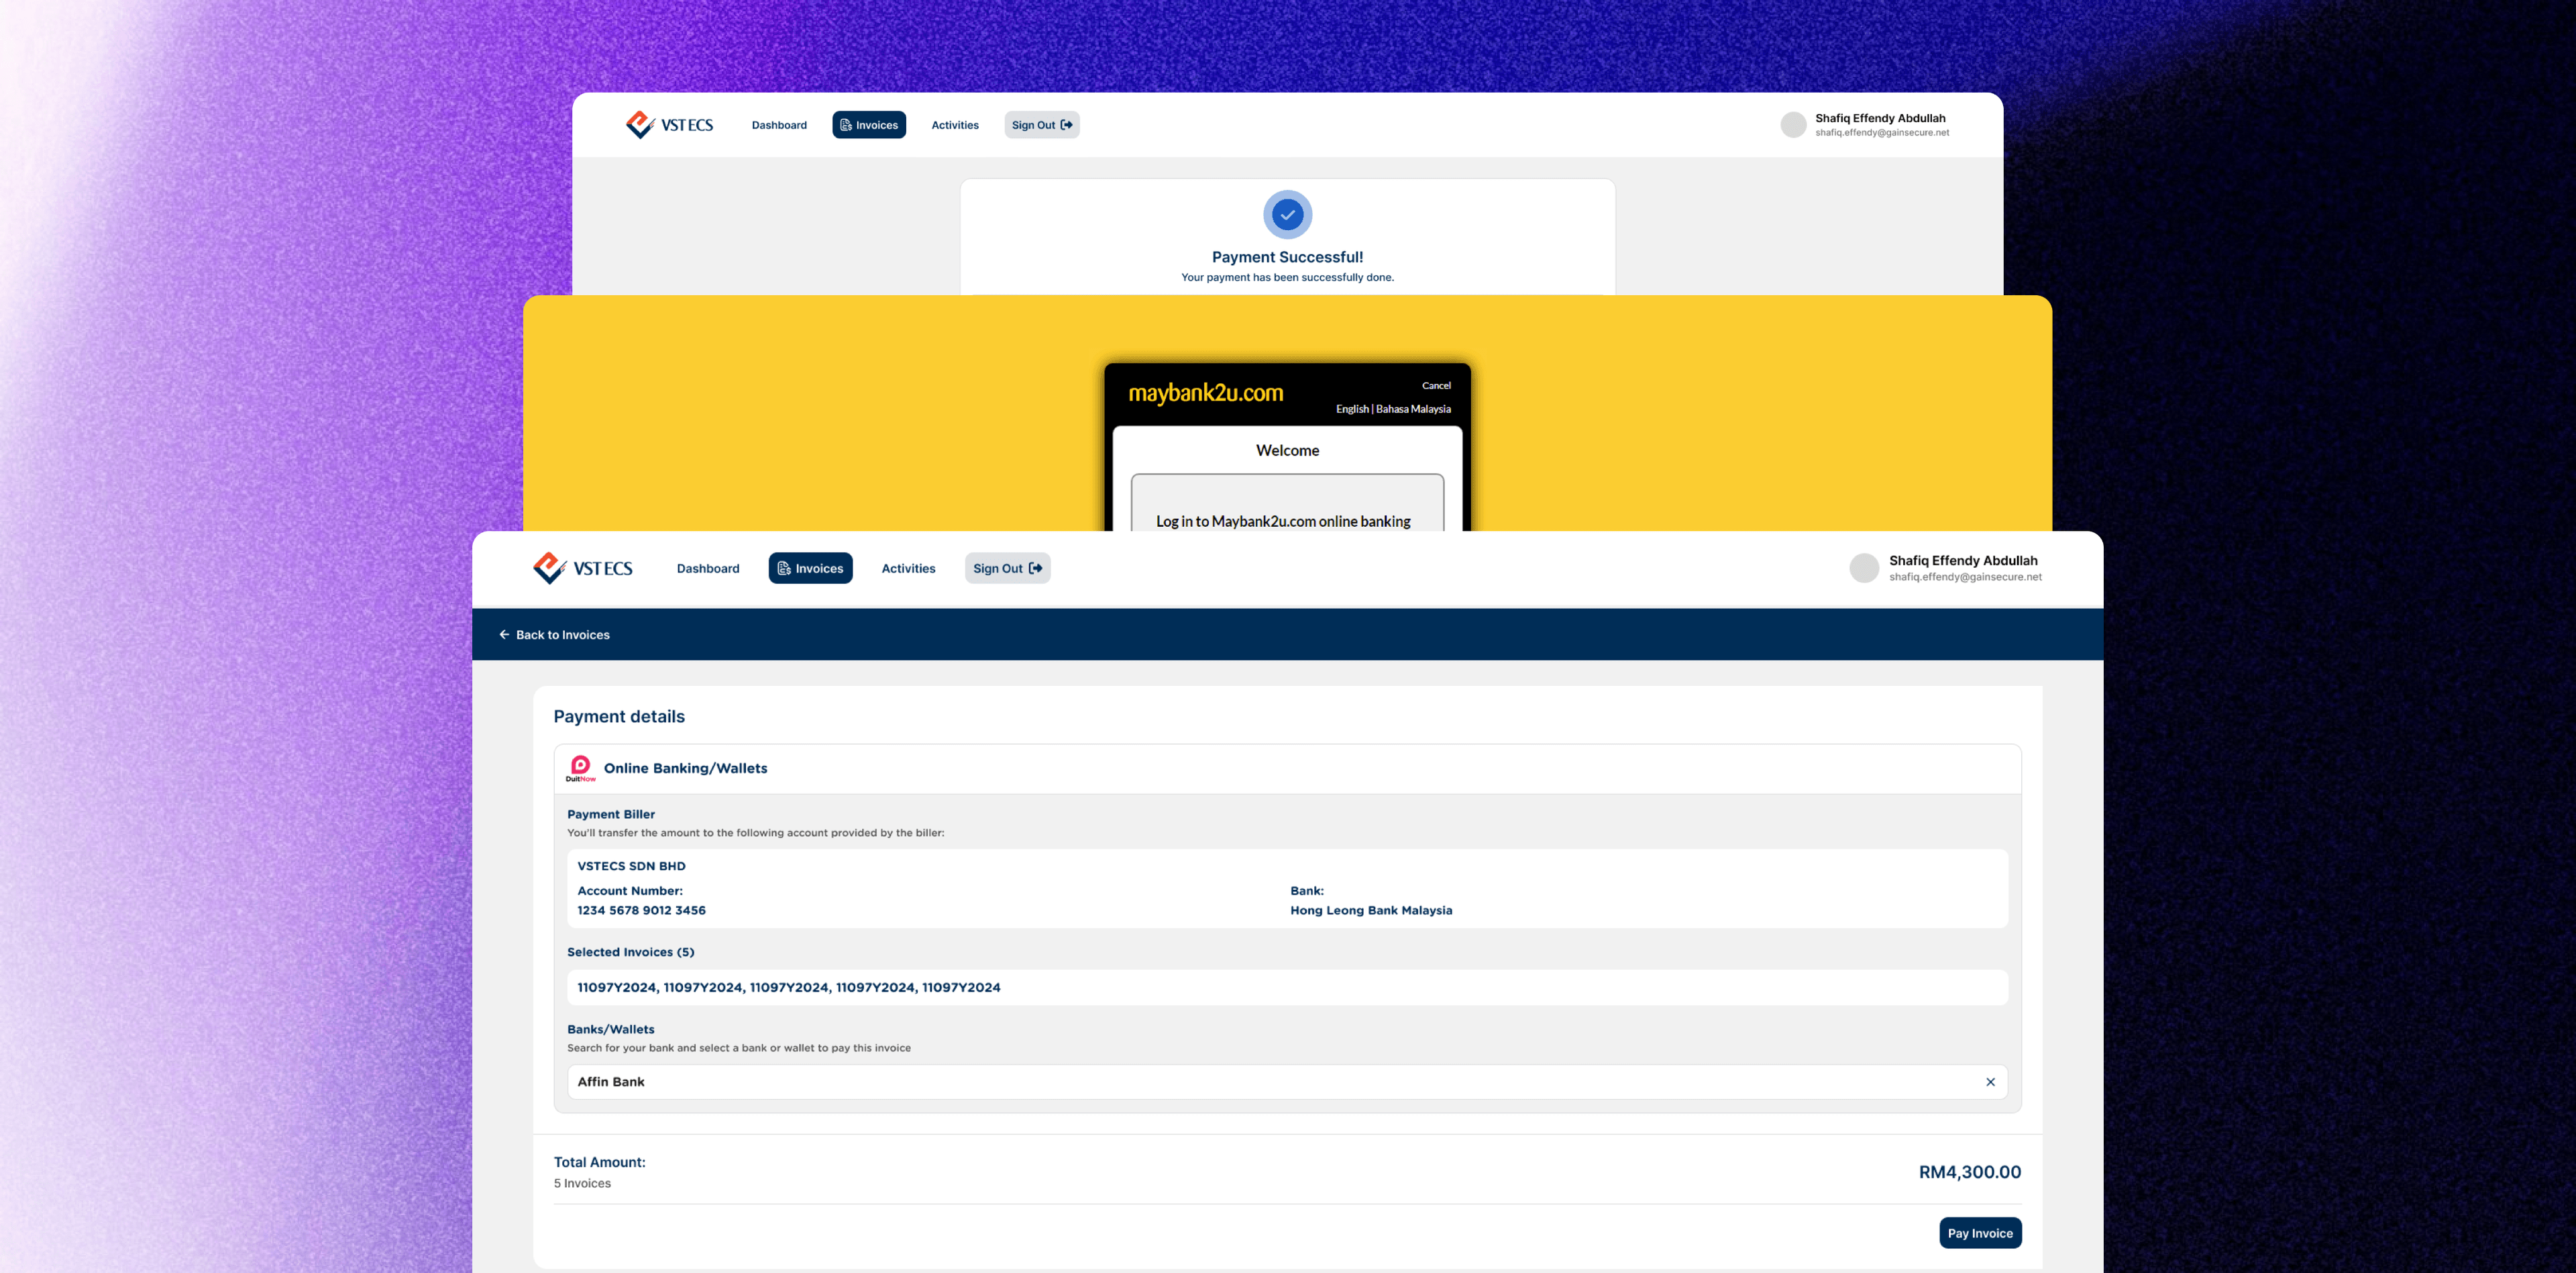Viewport: 2576px width, 1273px height.
Task: Open Invoices tab in the back window
Action: [869, 125]
